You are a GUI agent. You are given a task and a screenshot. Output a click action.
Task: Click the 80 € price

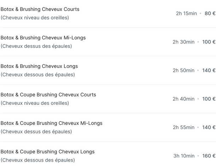[x=210, y=13]
